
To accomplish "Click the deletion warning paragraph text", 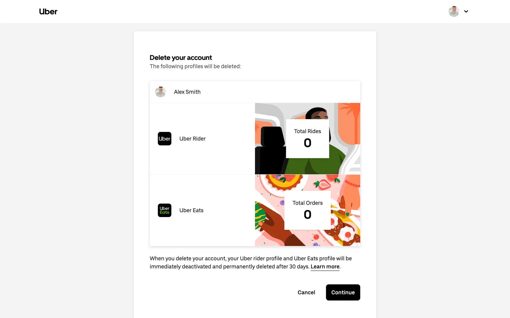I will 251,262.
